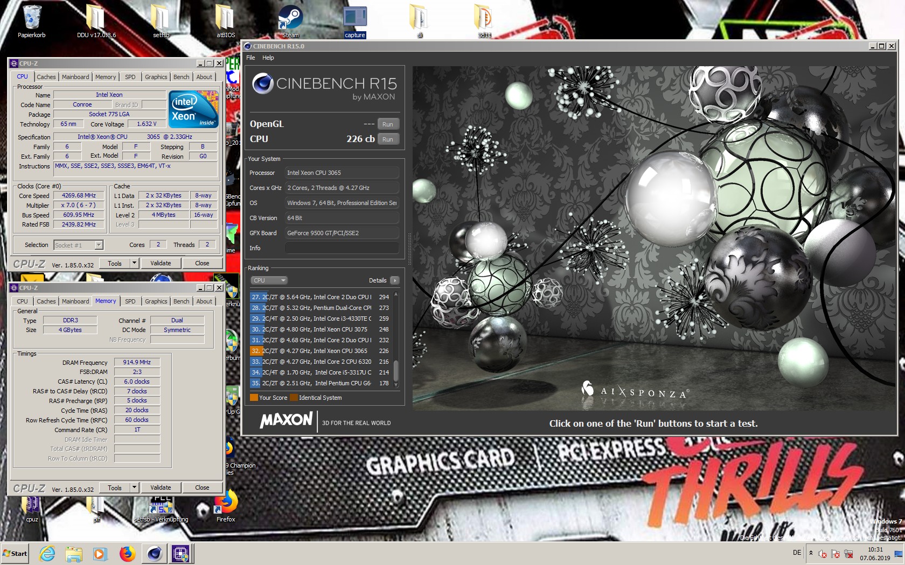
Task: Open the Socket #1 selection dropdown
Action: point(79,245)
